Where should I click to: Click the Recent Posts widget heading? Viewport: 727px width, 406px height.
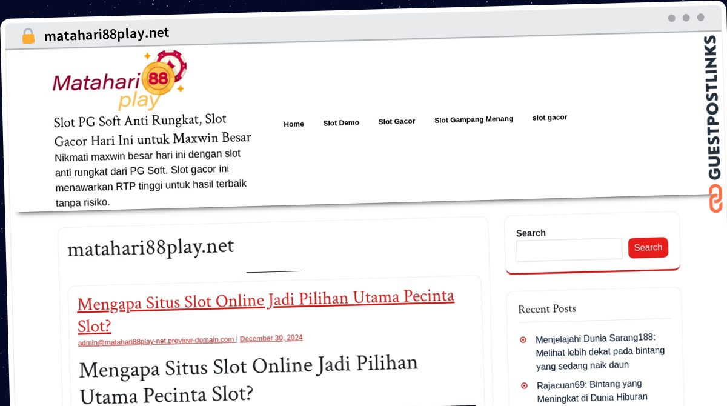[x=547, y=309]
